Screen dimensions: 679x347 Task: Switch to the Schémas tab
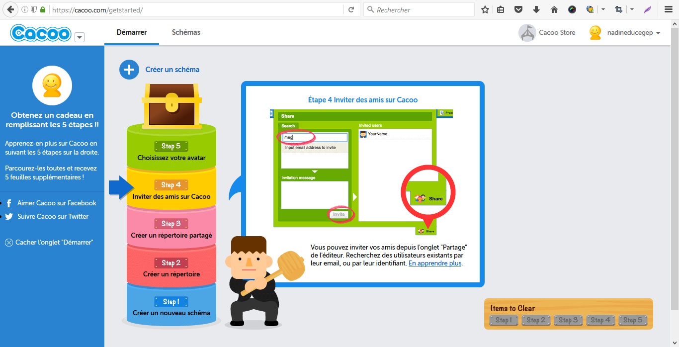(186, 32)
